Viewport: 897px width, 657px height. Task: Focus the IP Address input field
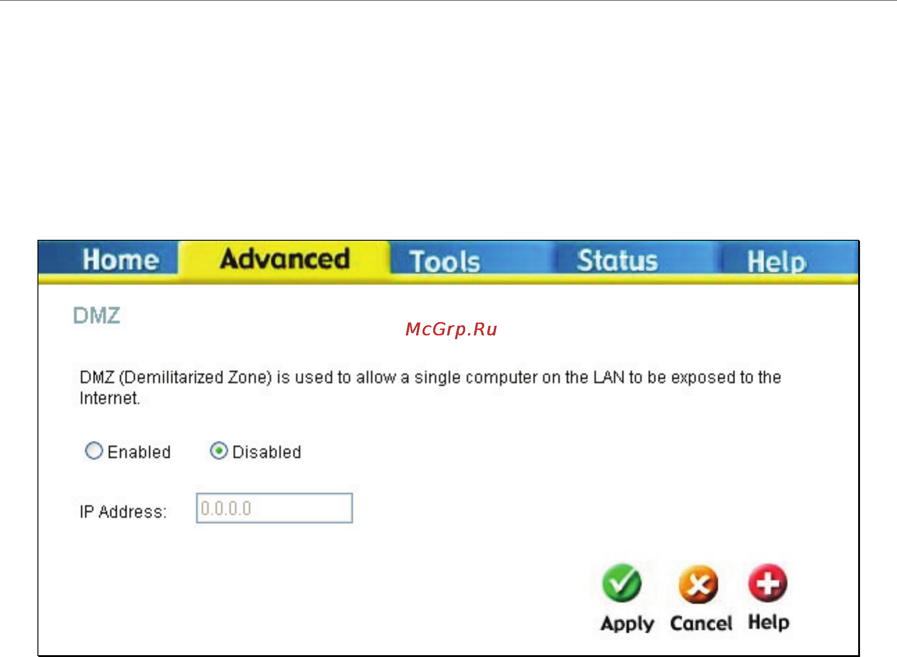(x=274, y=508)
